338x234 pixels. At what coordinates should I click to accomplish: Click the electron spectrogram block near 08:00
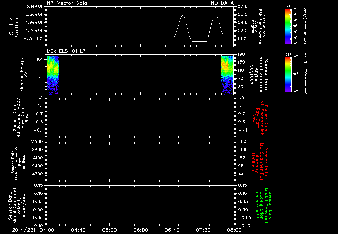pos(228,75)
